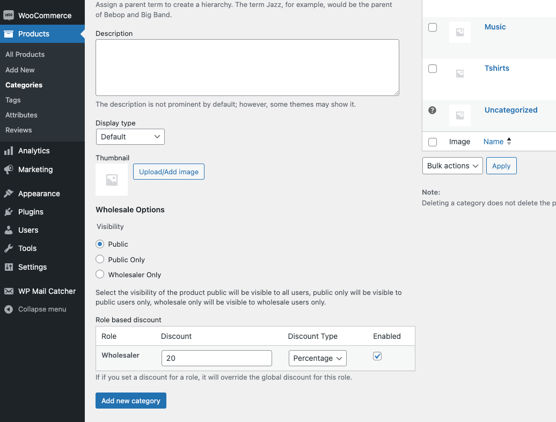
Task: Click the Marketing megaphone icon
Action: (9, 169)
